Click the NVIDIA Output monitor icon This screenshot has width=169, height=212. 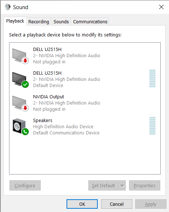20,103
